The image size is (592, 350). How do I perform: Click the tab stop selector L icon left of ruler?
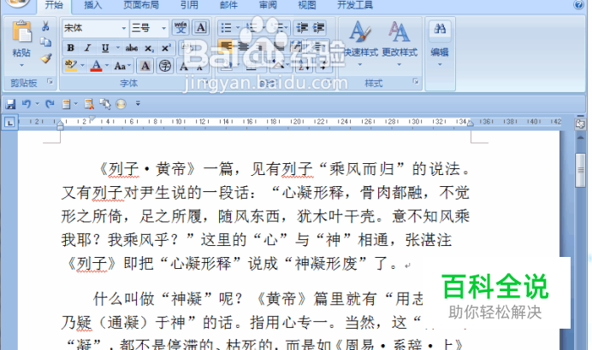pos(9,122)
